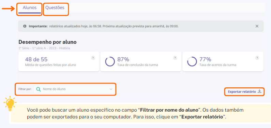Open help icon on taxa de acertos card
The height and width of the screenshot is (128, 271).
(x=257, y=58)
